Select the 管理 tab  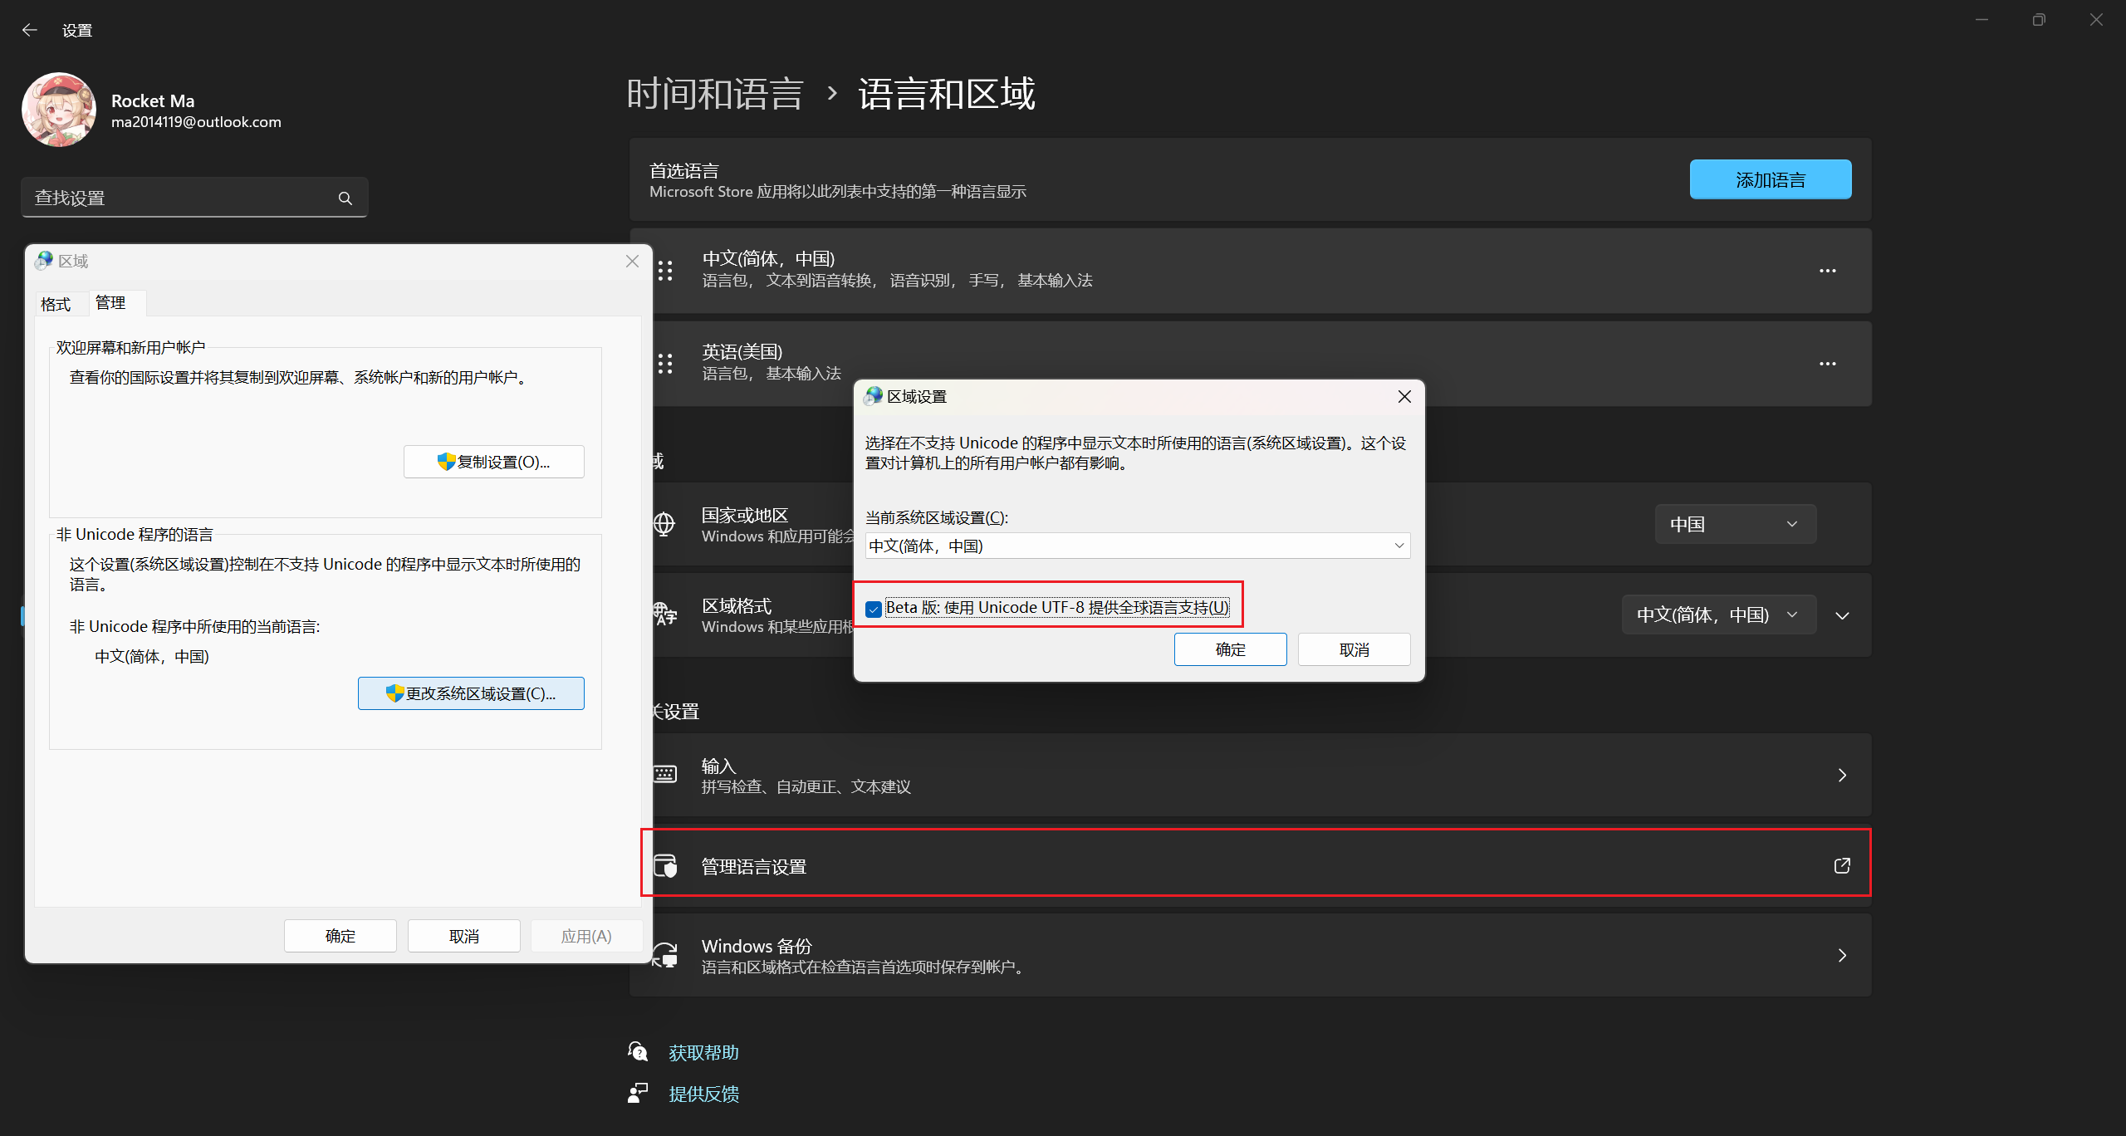110,303
